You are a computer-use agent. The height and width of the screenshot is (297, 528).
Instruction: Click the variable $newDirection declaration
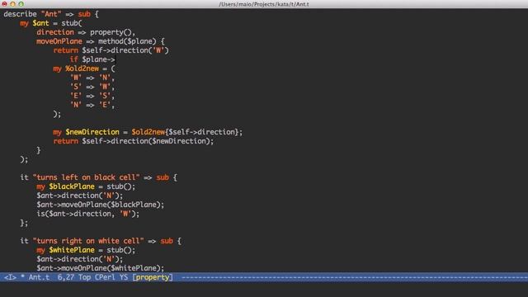point(92,132)
